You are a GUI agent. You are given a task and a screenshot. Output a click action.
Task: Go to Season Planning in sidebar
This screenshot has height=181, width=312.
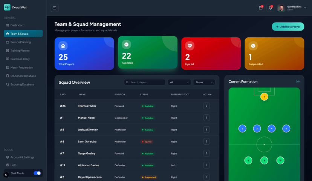tap(20, 42)
